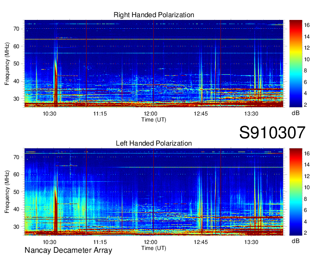The image size is (315, 256).
Task: Click the 70 MHz tick label on the top plot
Action: click(16, 29)
